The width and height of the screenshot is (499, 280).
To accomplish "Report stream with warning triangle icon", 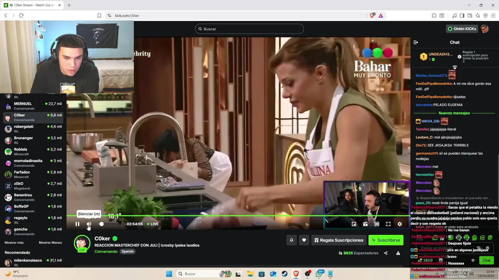I will tap(398, 253).
